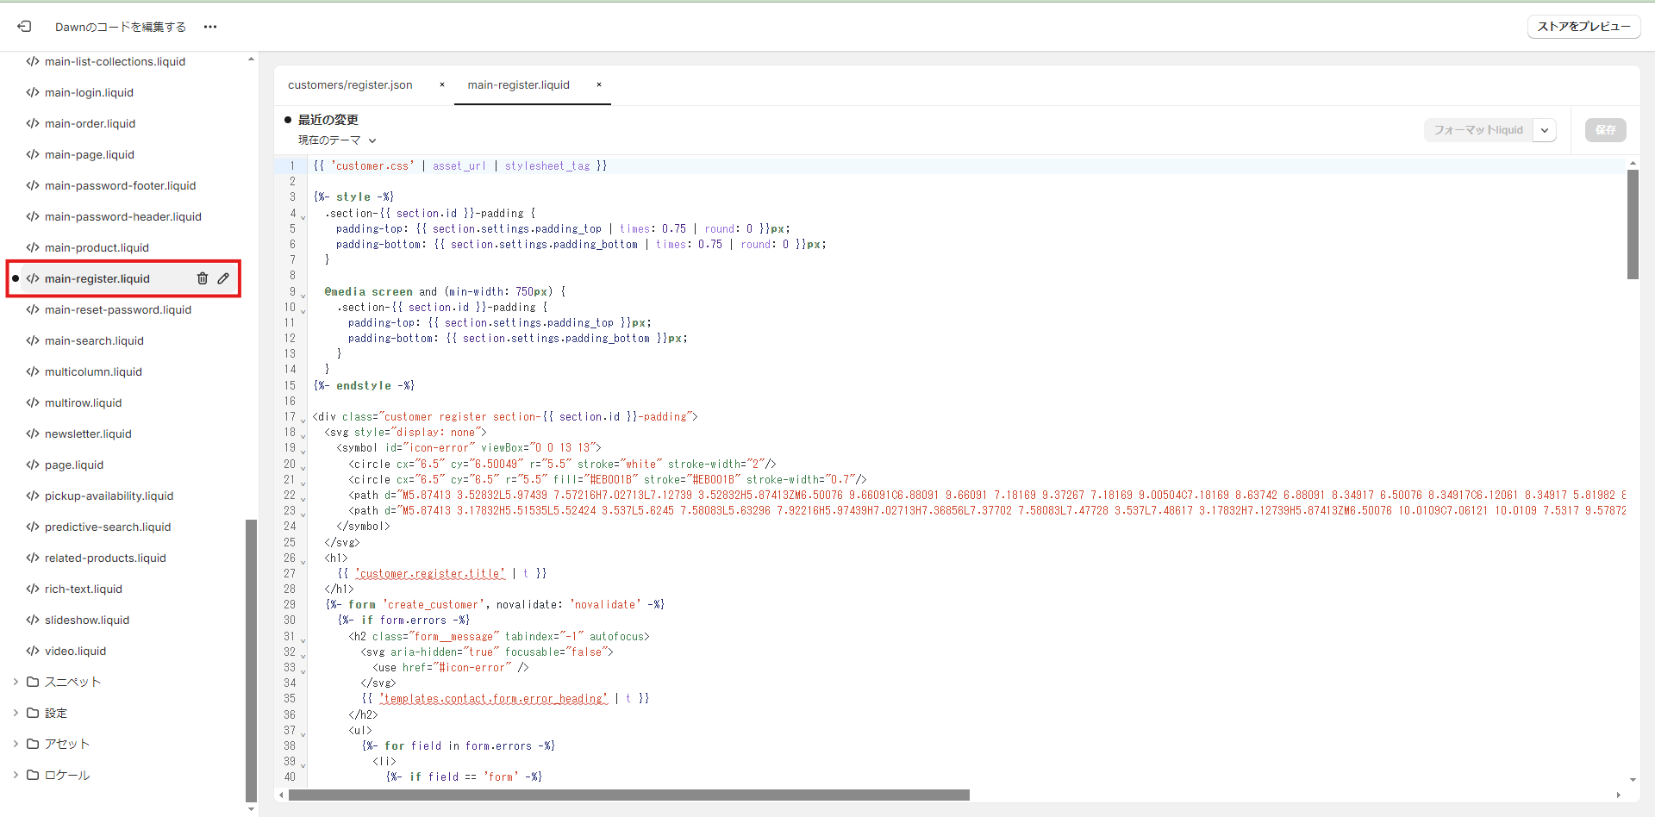Fold the h1 block at line 26
Screen dimensions: 1655x817
(303, 561)
